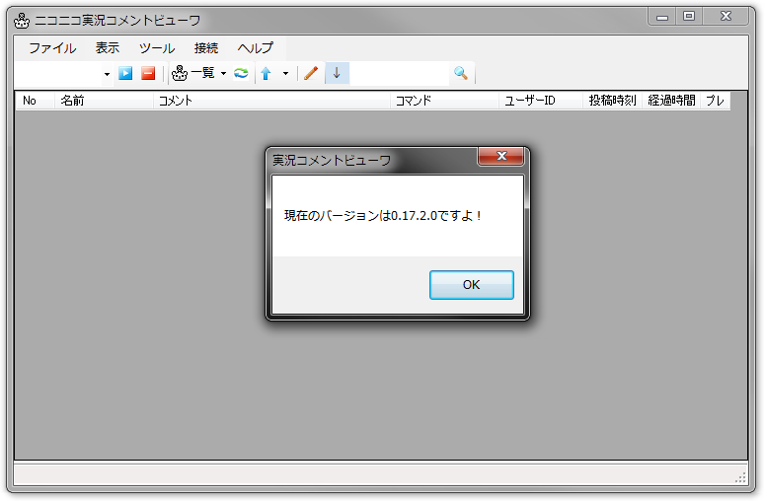Image resolution: width=764 pixels, height=501 pixels.
Task: Open the 接続 menu
Action: (206, 47)
